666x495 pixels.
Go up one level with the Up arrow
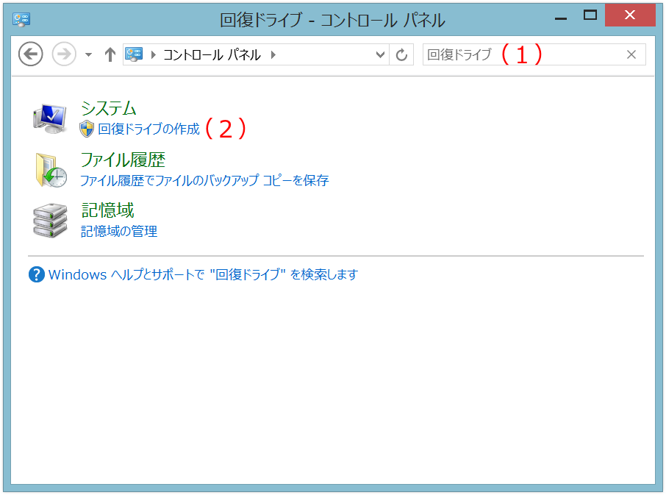[x=110, y=54]
